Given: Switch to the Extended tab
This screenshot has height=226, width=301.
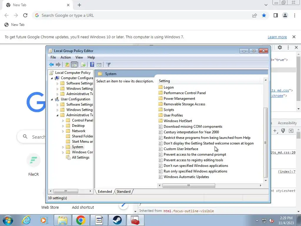Looking at the screenshot, I should pyautogui.click(x=105, y=191).
